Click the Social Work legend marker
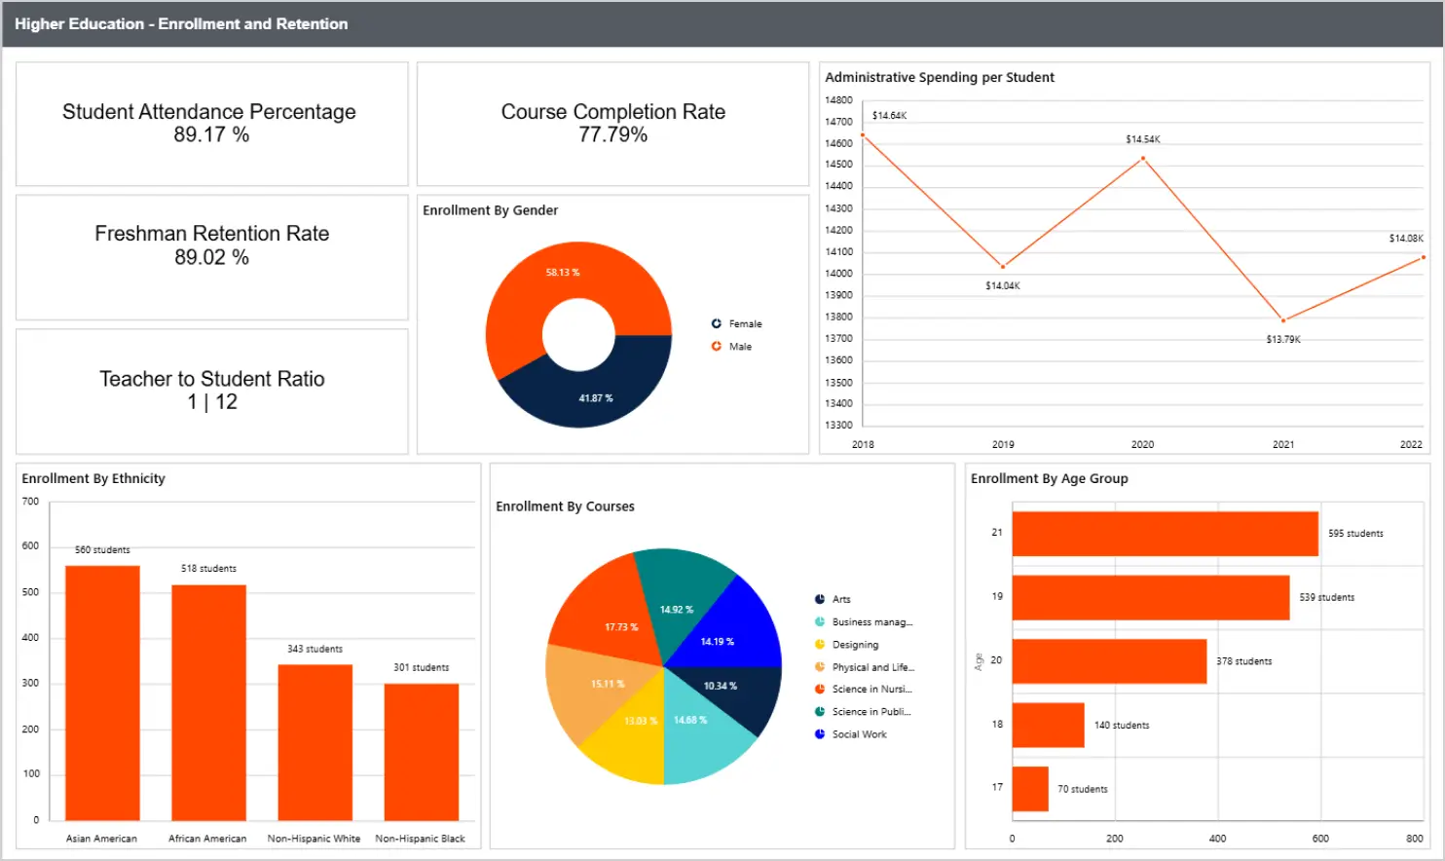 click(820, 733)
